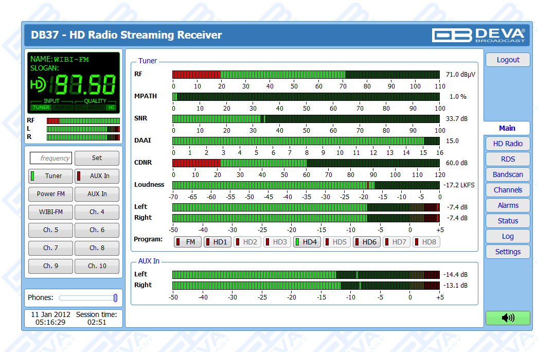This screenshot has width=554, height=352.
Task: Select the HD6 program
Action: coord(367,242)
